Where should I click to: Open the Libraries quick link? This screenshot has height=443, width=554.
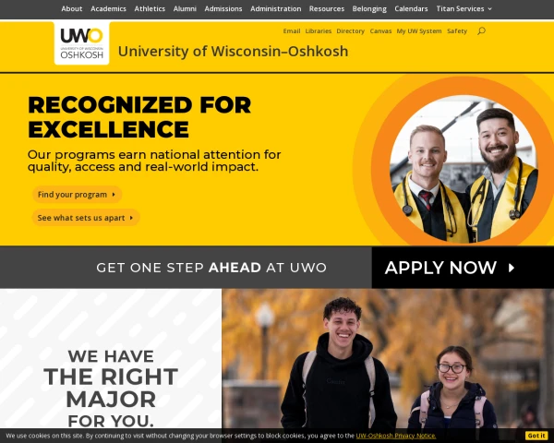[319, 31]
